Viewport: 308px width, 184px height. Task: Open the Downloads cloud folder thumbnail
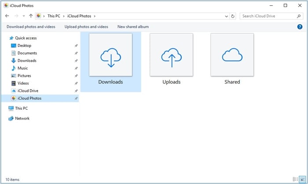pos(110,54)
